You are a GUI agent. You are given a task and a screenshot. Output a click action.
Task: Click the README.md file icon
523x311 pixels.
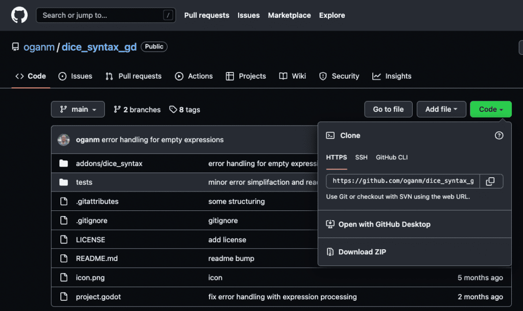coord(64,258)
